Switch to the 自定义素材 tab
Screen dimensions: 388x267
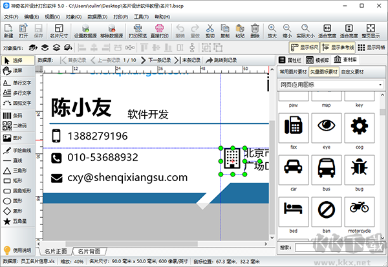click(352, 72)
